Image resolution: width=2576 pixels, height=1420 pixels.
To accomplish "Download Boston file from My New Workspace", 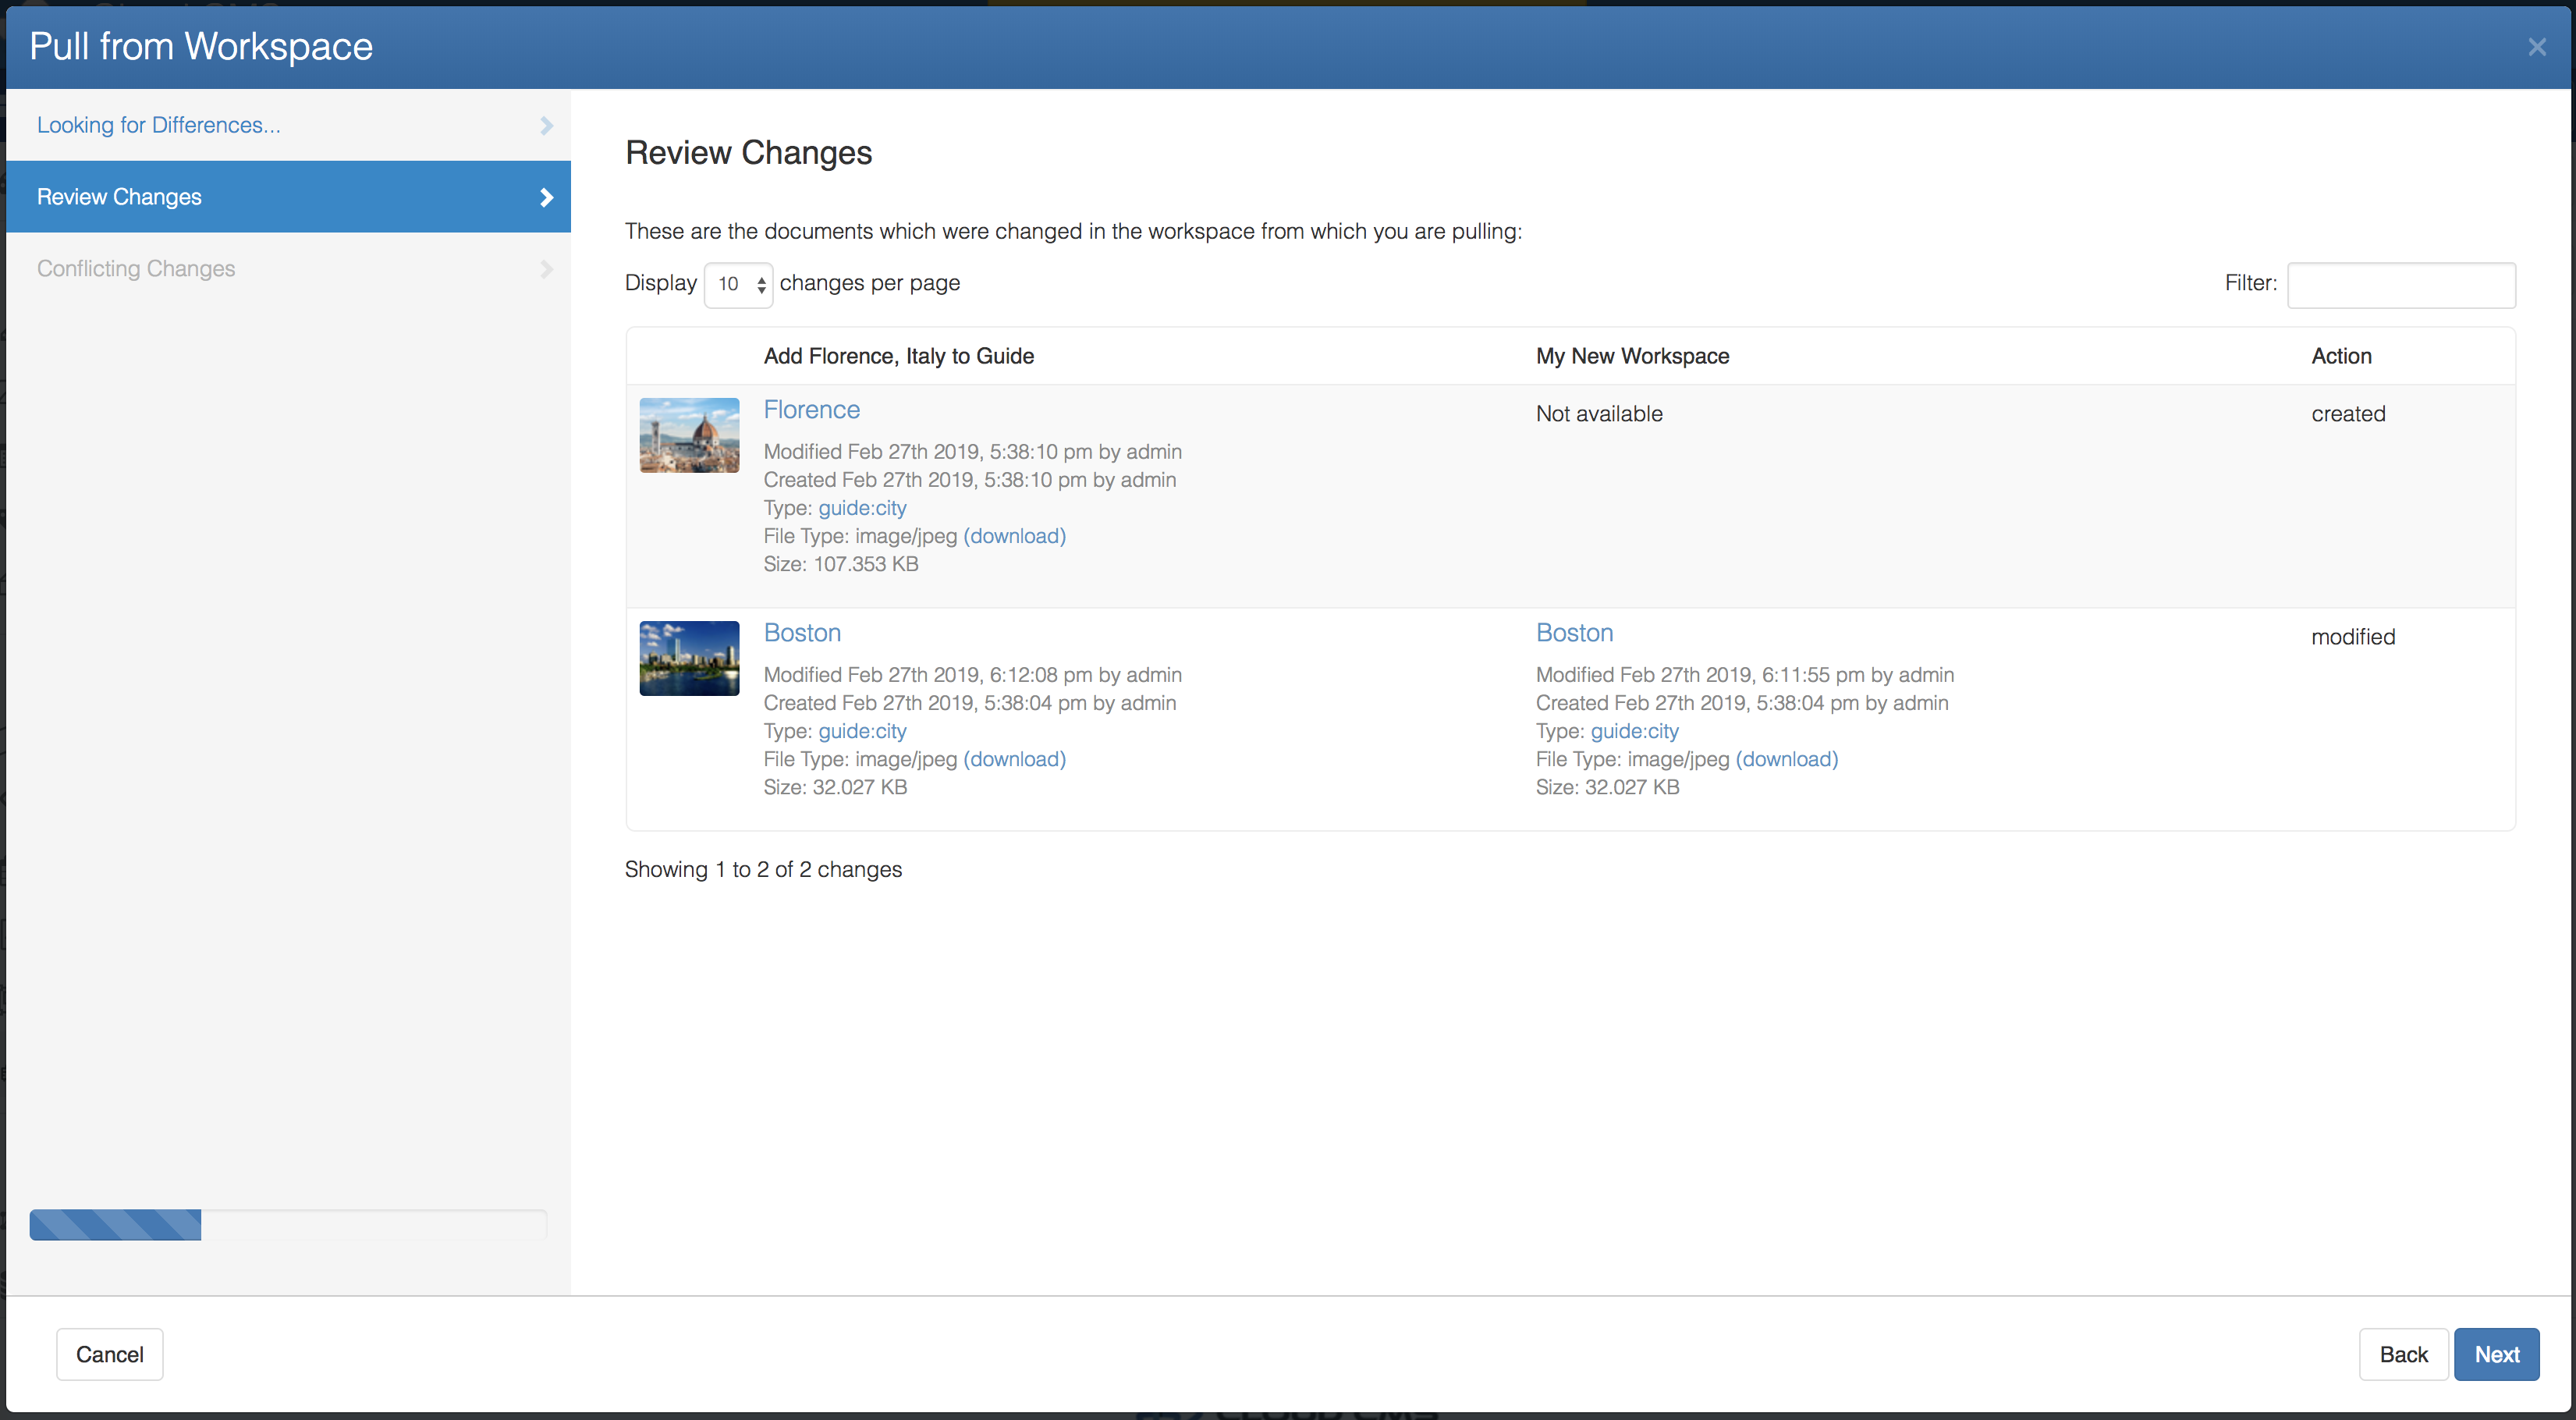I will [x=1786, y=759].
